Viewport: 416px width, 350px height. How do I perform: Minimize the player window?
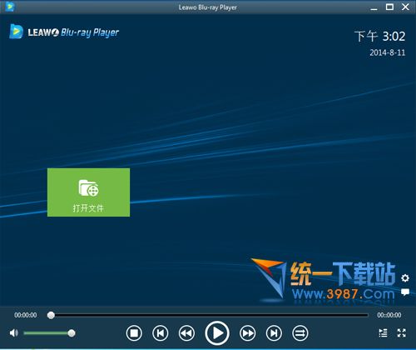374,7
